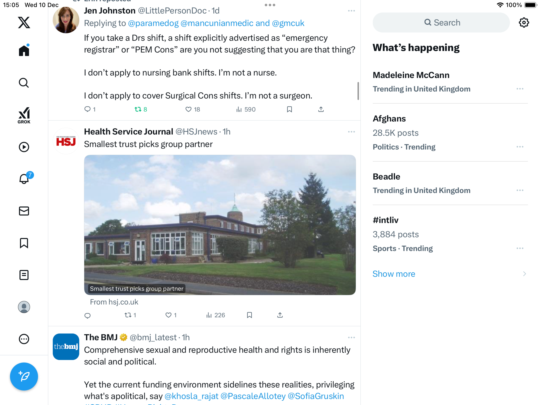This screenshot has height=405, width=540.
Task: Click into the Search field
Action: 441,22
